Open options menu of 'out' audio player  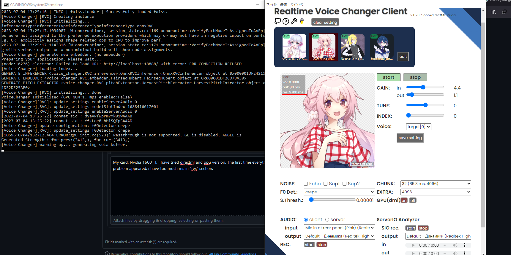tap(465, 253)
